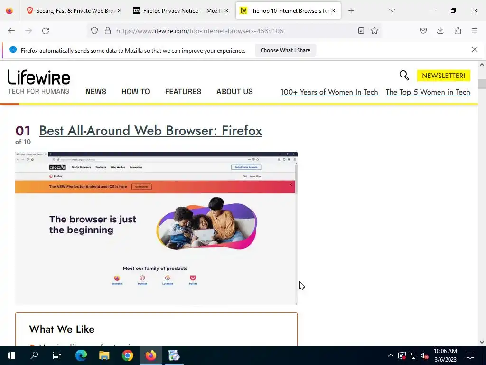Close the Top 10 Internet Browsers tab
This screenshot has height=365, width=486.
point(333,10)
